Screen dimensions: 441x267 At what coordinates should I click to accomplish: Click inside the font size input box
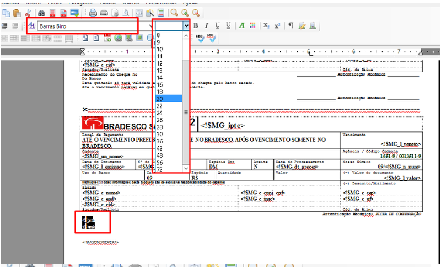point(169,26)
